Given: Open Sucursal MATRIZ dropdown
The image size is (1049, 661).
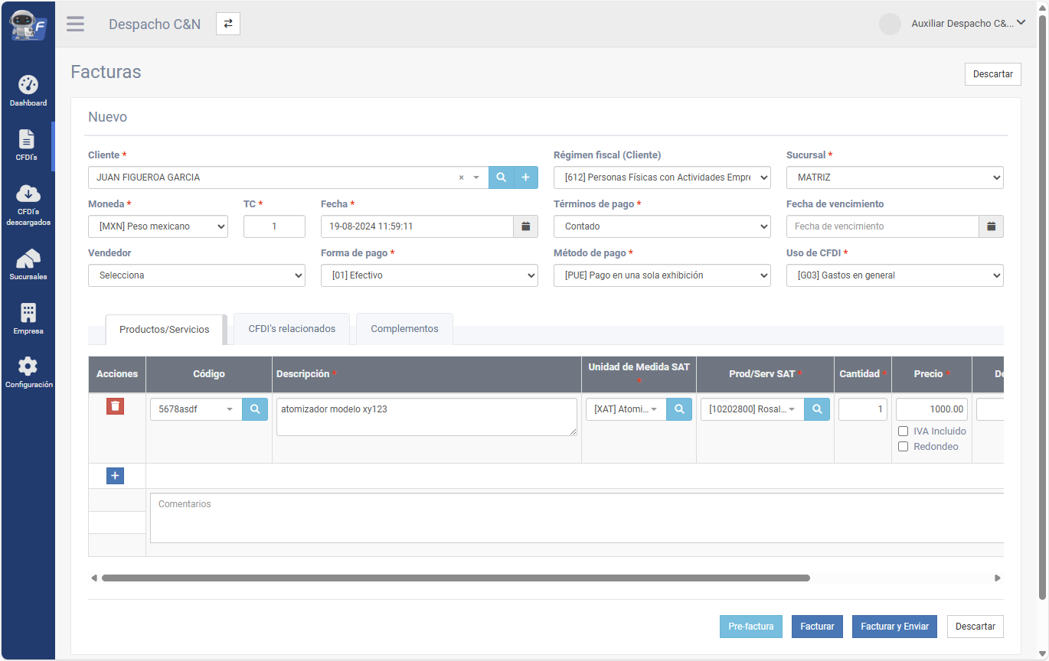Looking at the screenshot, I should [x=895, y=177].
